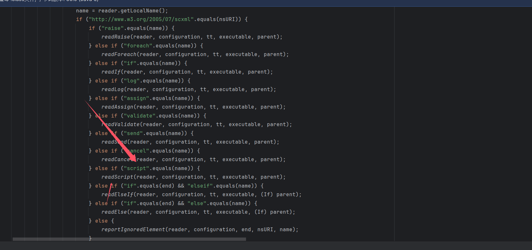Viewport: 532px width, 250px height.
Task: Place cursor on the "script" string literal
Action: (x=136, y=168)
